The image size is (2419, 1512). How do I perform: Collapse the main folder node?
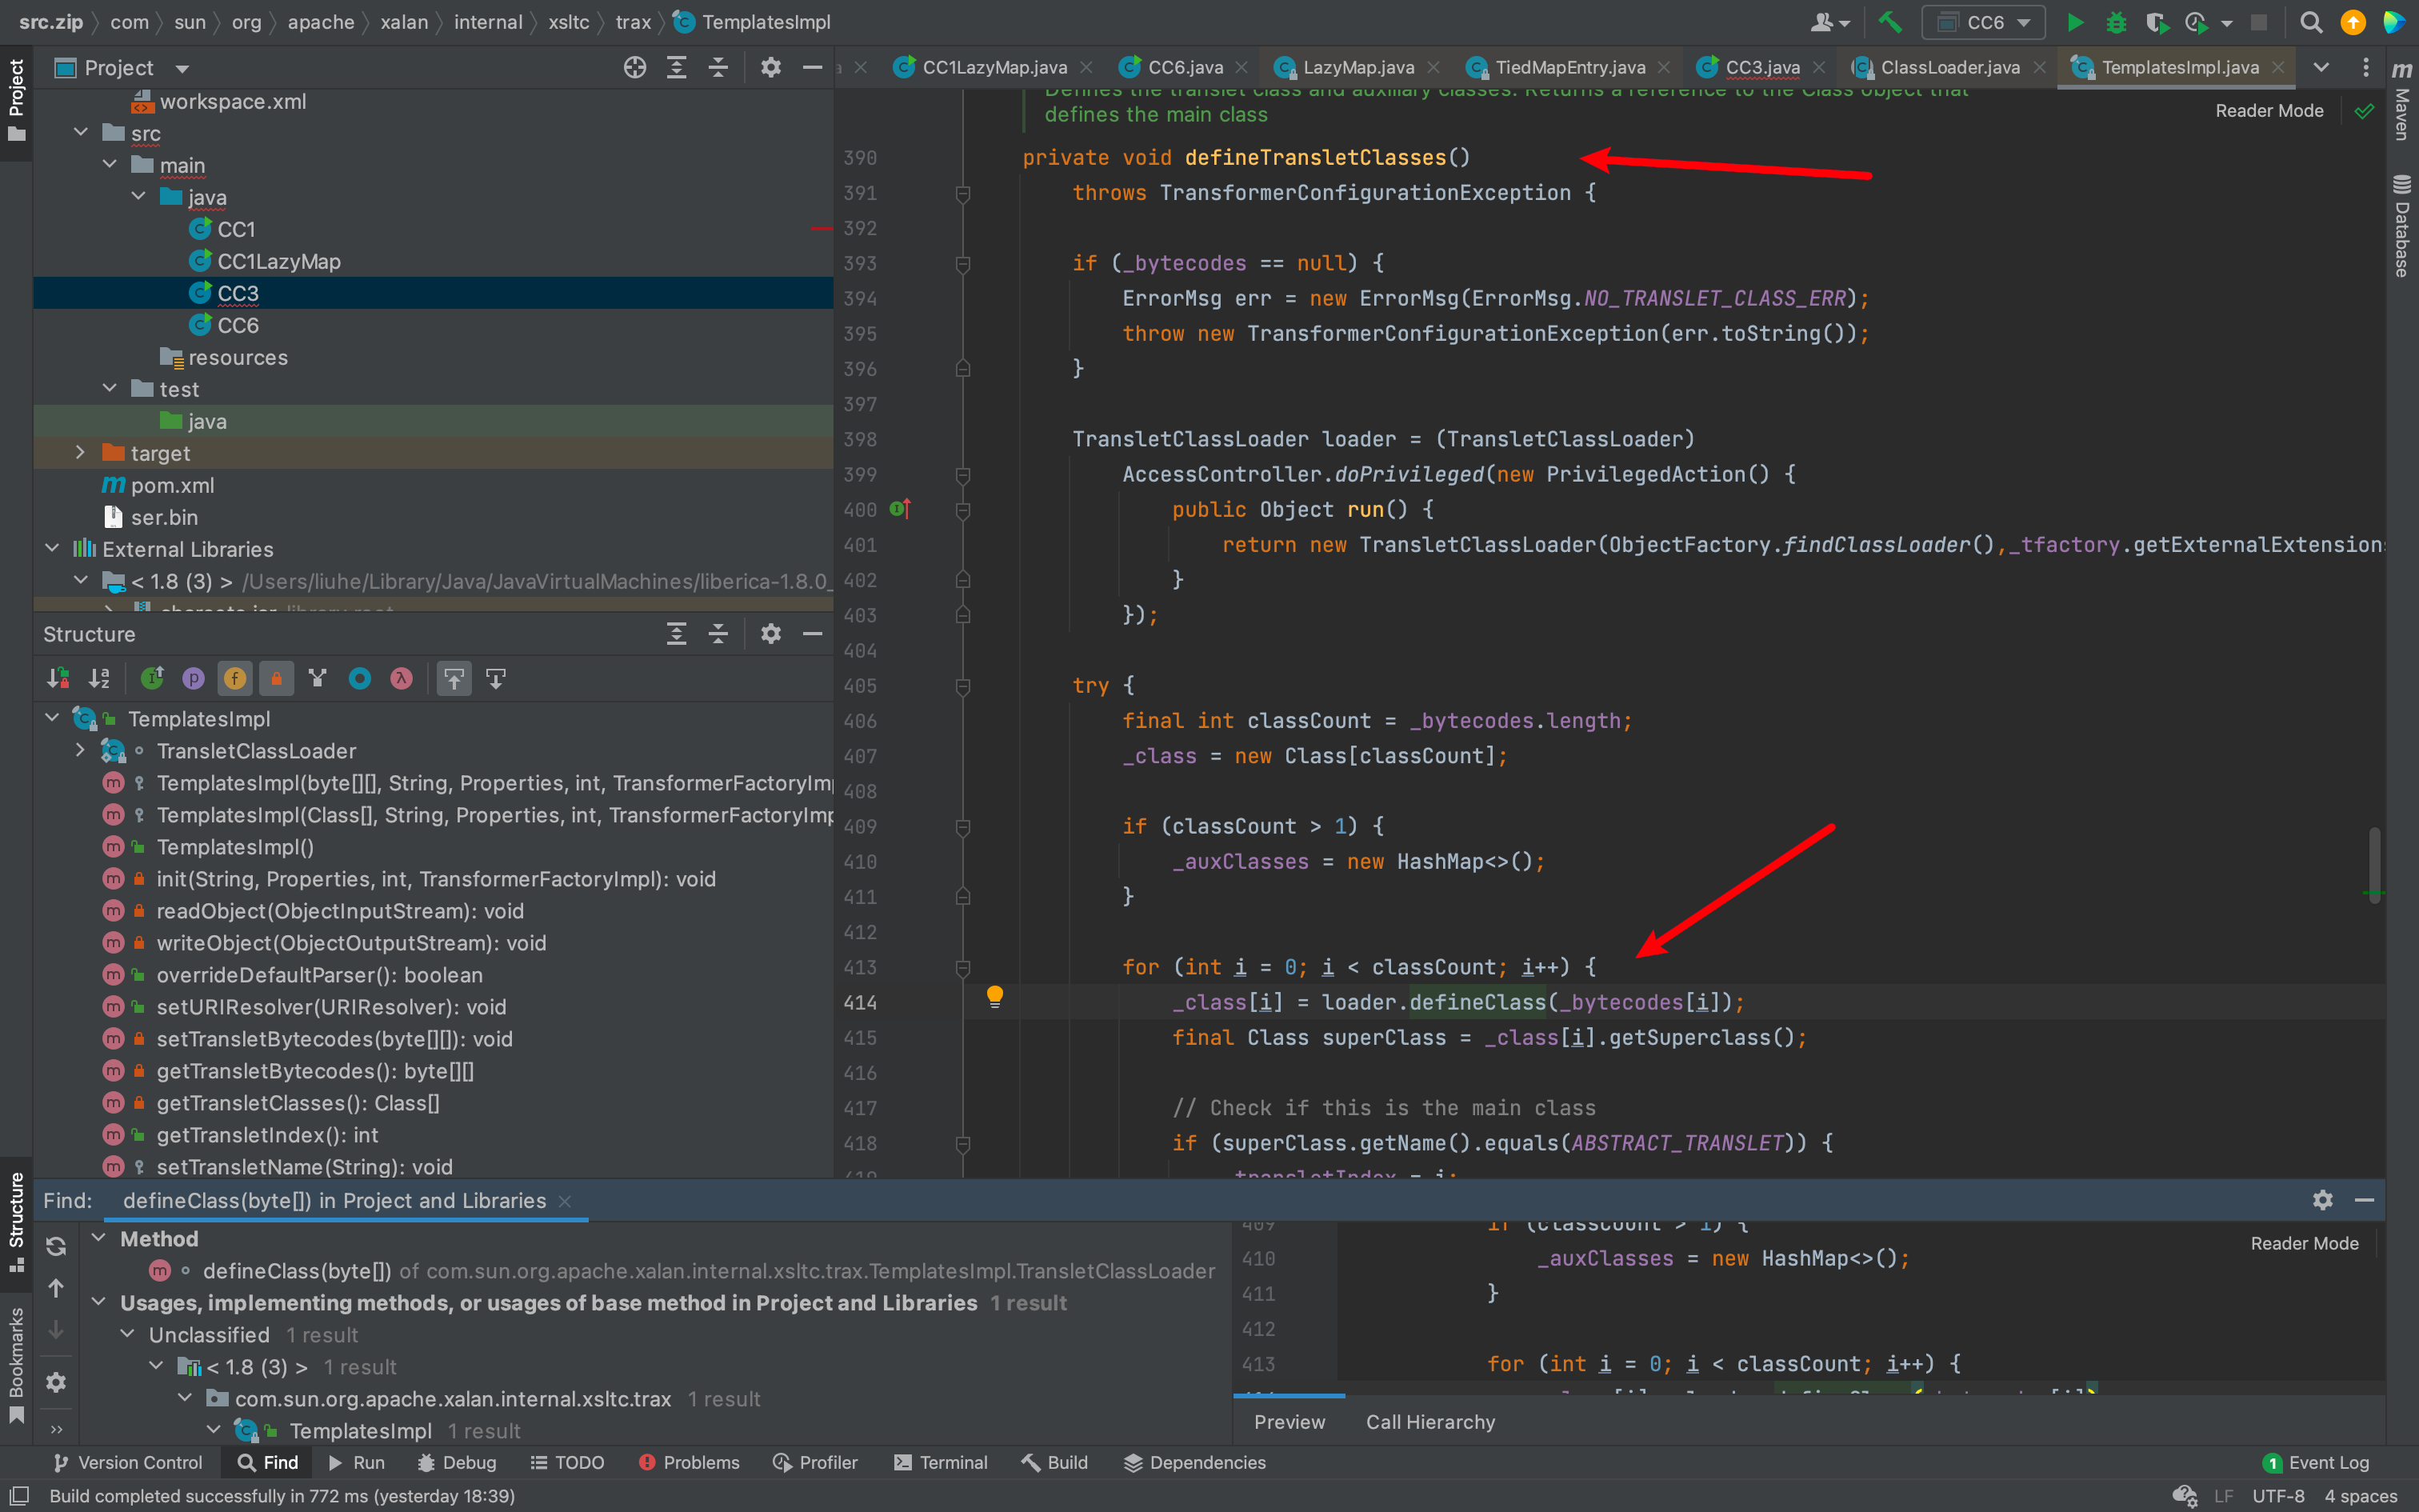point(110,164)
